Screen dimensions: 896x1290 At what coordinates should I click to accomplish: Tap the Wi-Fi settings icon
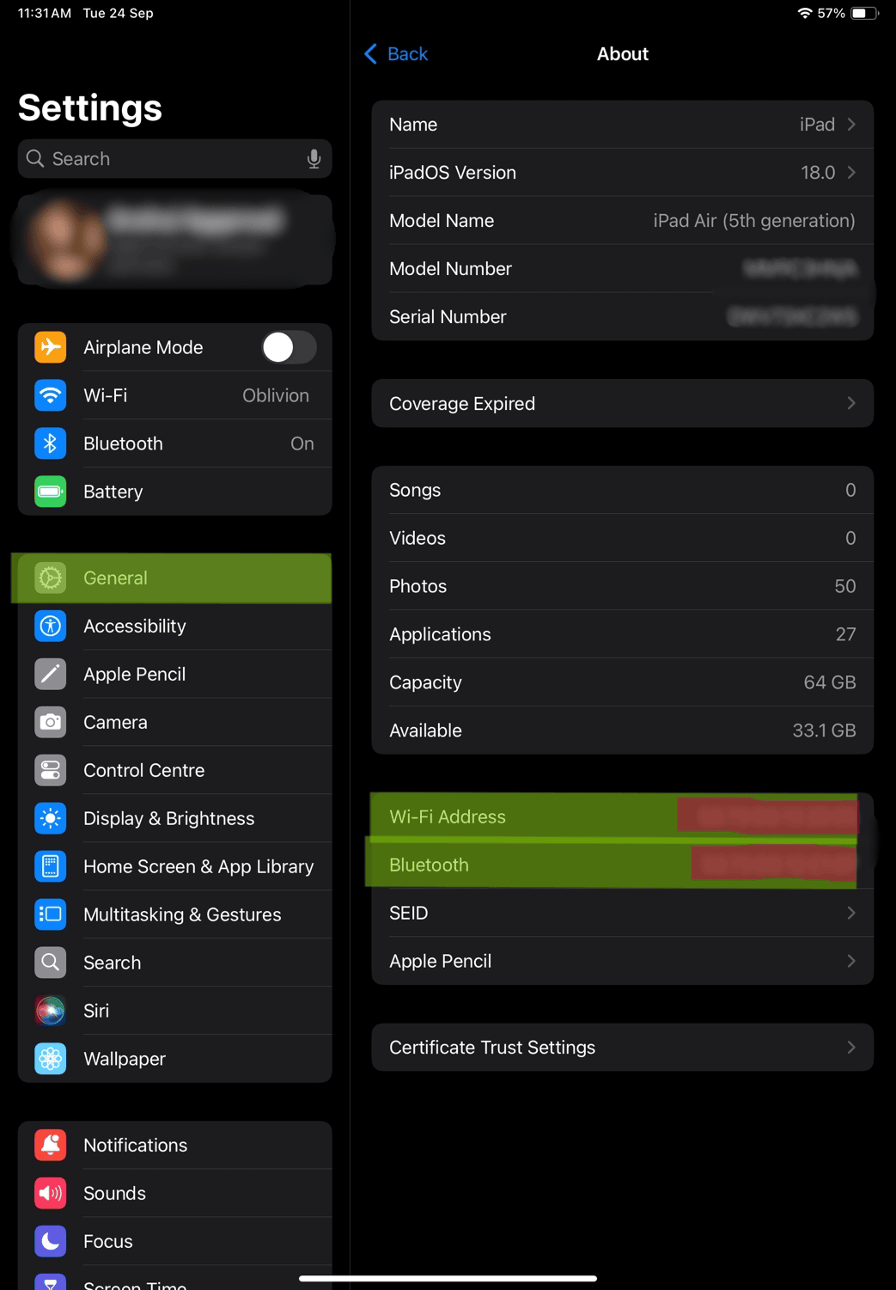point(50,395)
